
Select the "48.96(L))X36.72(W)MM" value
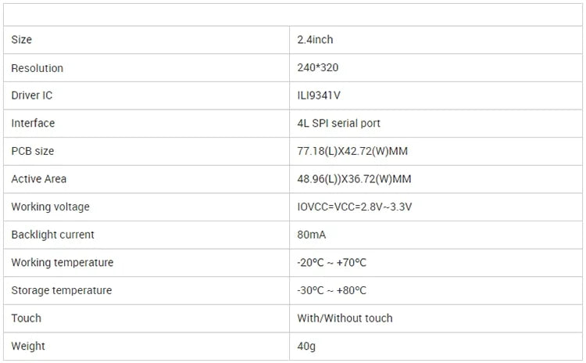pyautogui.click(x=354, y=179)
